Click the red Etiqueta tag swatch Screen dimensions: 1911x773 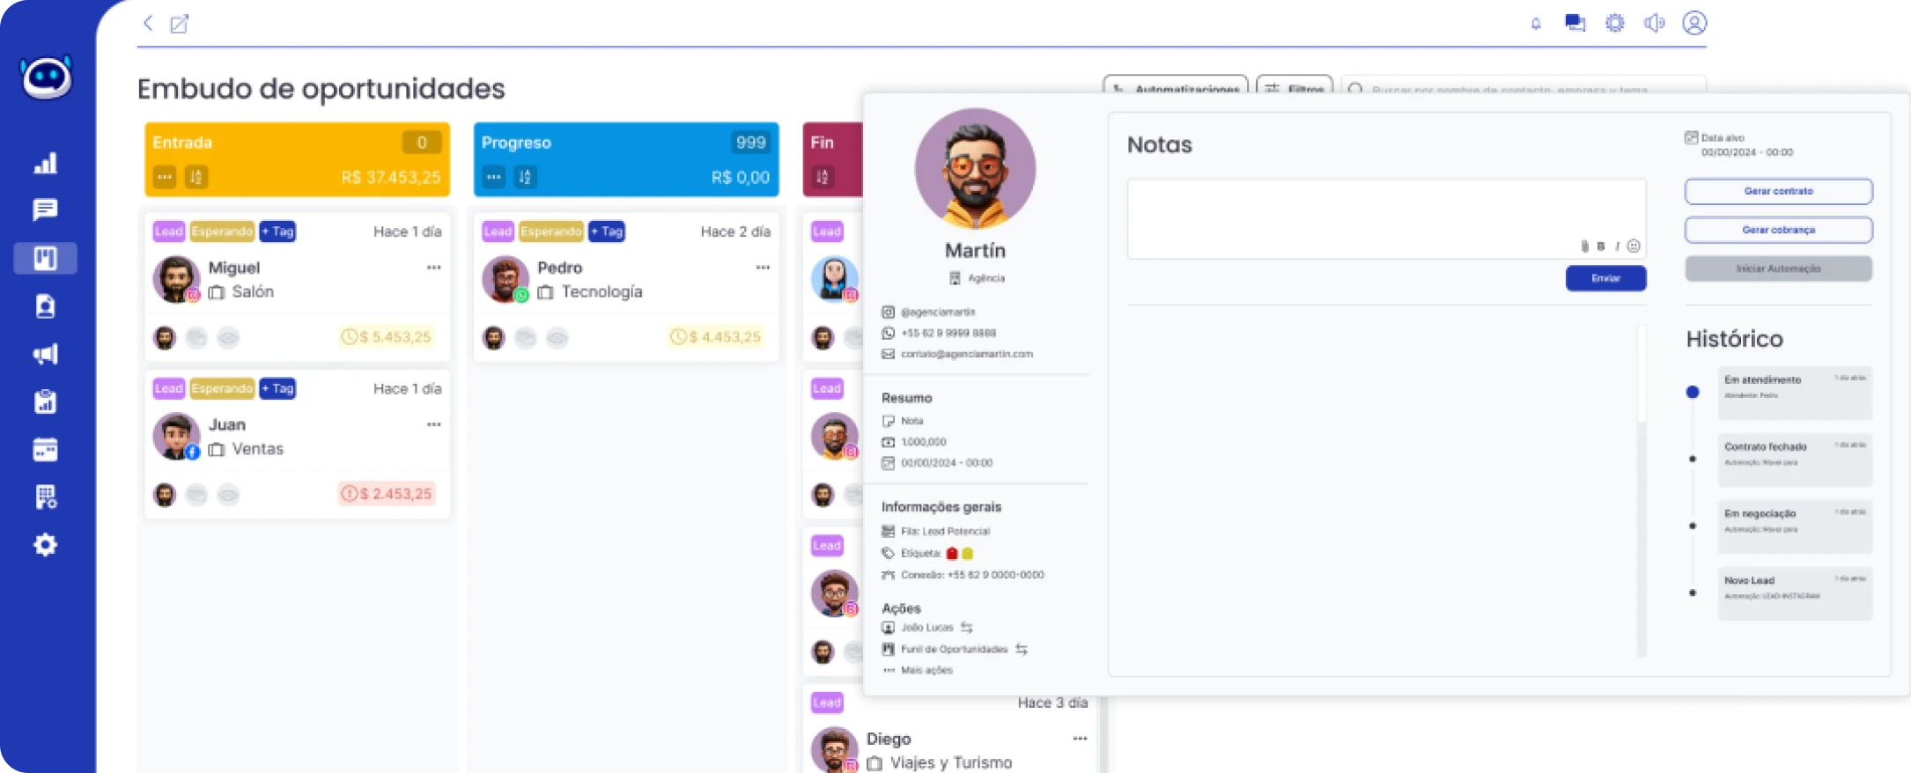coord(952,554)
